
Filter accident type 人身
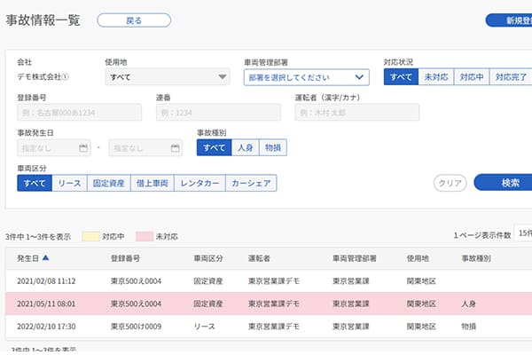coord(246,148)
